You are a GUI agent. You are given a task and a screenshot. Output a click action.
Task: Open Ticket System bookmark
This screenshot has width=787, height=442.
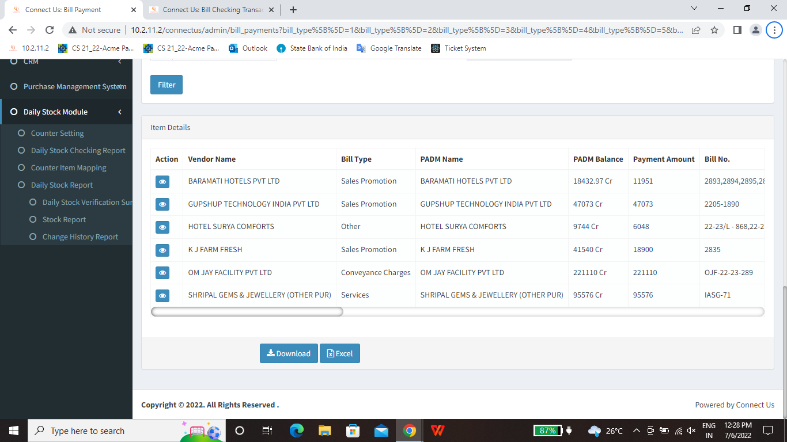tap(459, 48)
